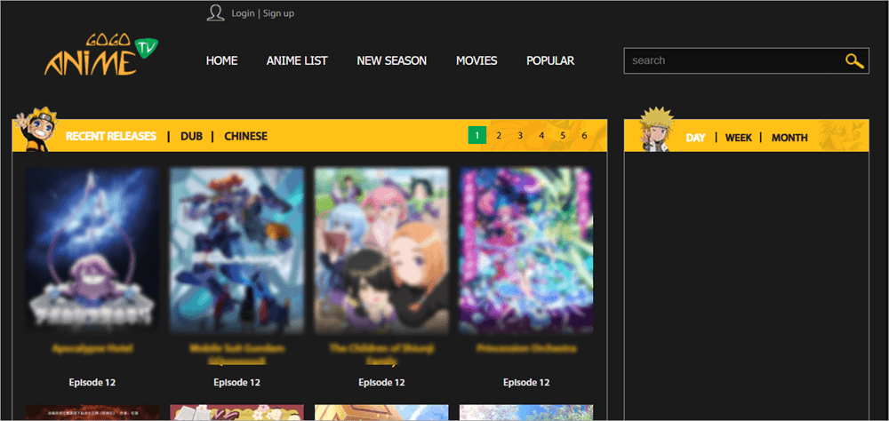Select the DAY ranking tab
889x421 pixels.
coord(696,138)
